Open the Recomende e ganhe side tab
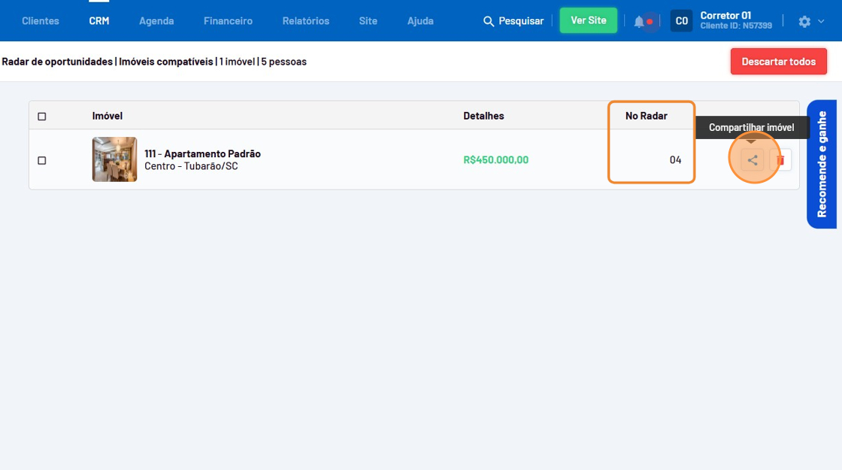 tap(822, 164)
